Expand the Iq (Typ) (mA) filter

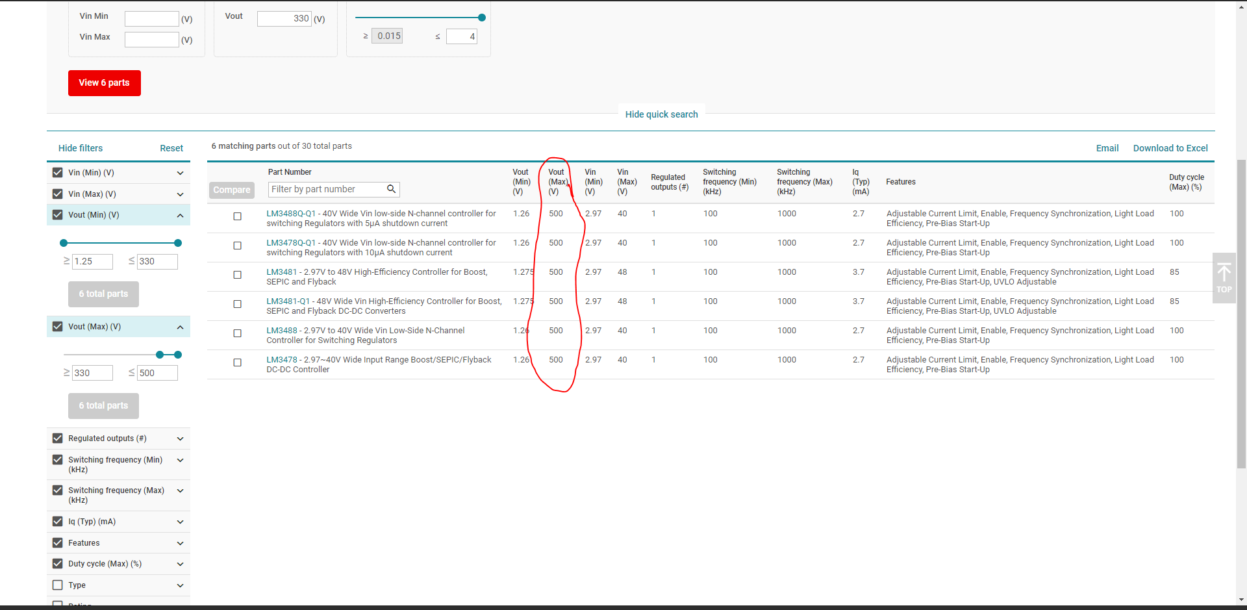pyautogui.click(x=181, y=522)
